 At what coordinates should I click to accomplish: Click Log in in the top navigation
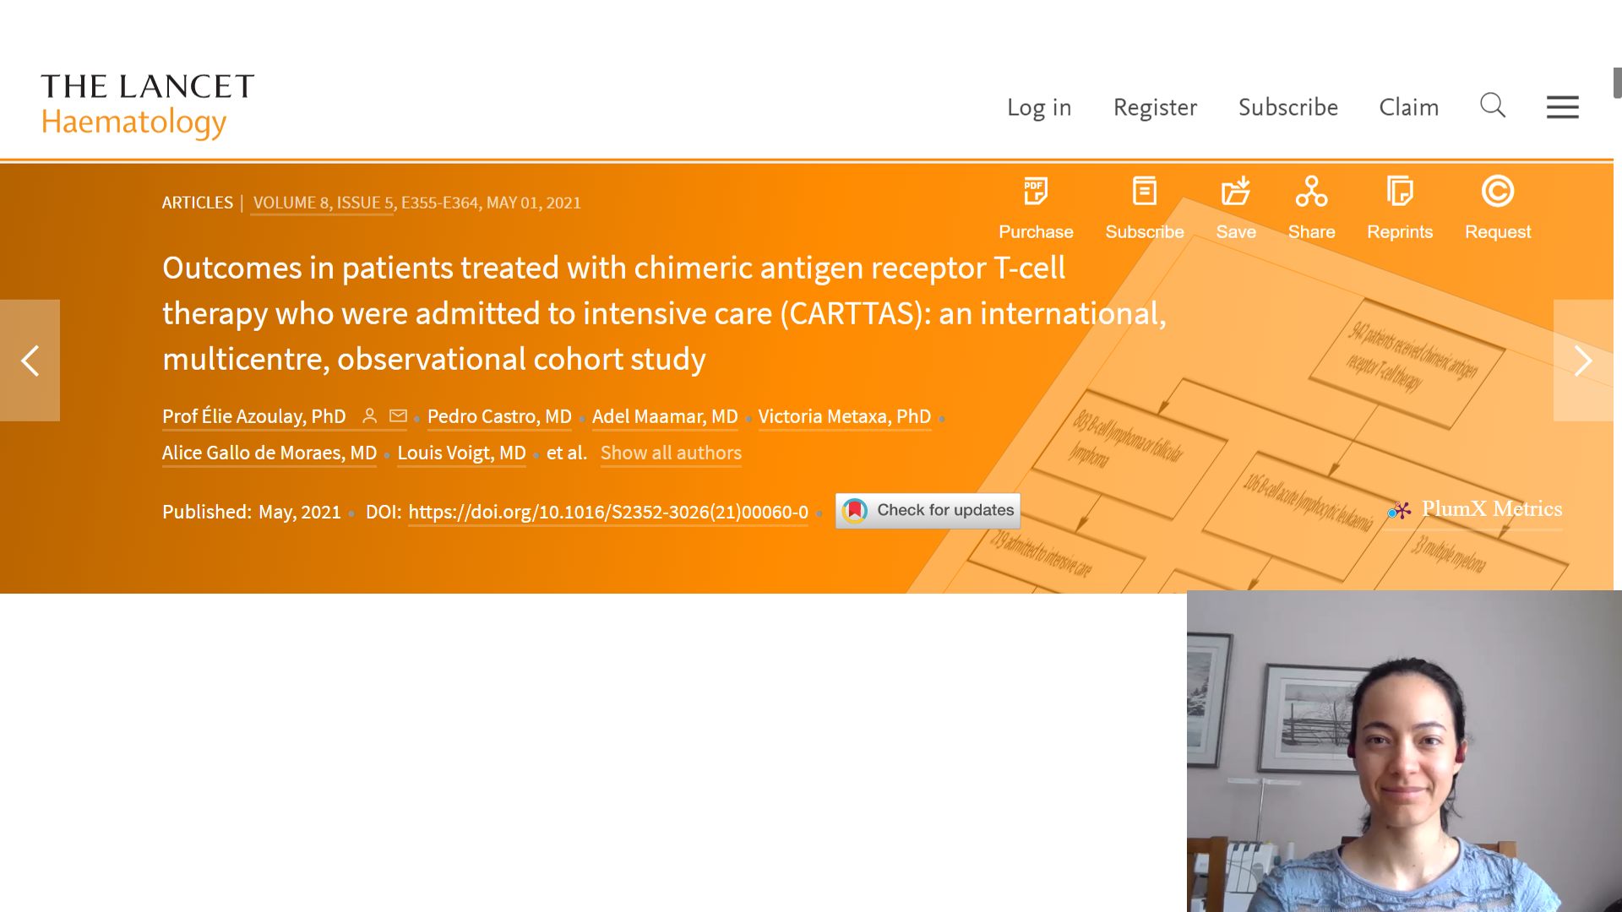coord(1038,107)
